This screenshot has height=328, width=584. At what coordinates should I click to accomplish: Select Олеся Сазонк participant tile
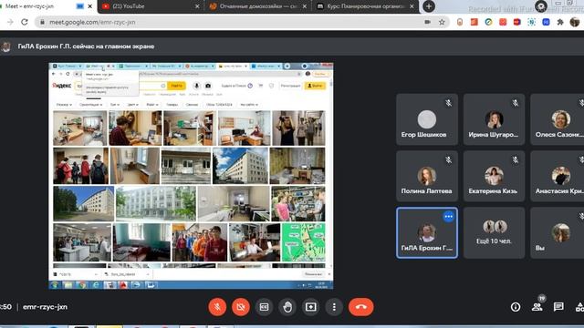pyautogui.click(x=558, y=119)
